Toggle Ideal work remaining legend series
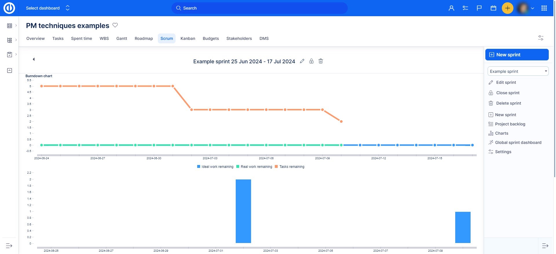 [x=215, y=167]
